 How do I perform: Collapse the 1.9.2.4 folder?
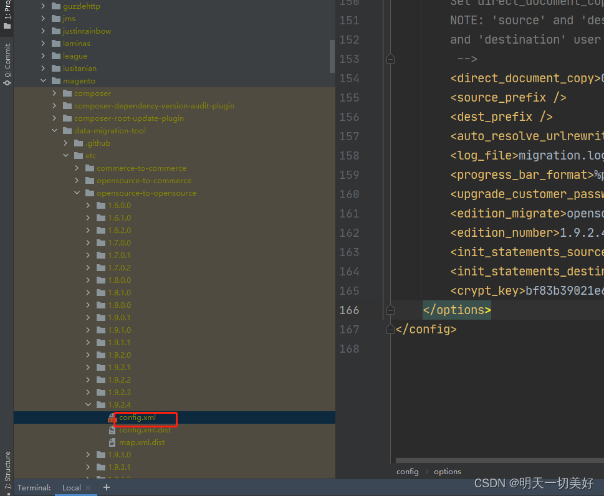[x=88, y=404]
